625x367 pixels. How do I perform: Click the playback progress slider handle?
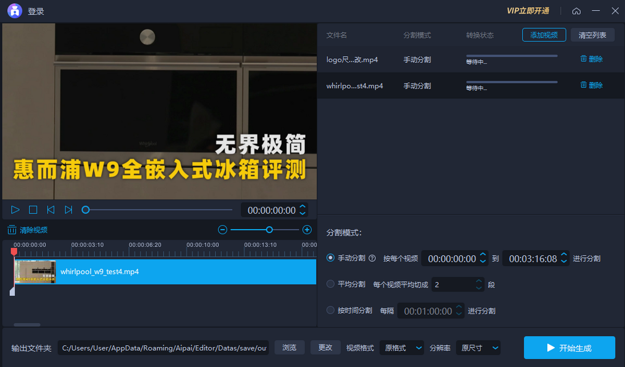coord(85,210)
